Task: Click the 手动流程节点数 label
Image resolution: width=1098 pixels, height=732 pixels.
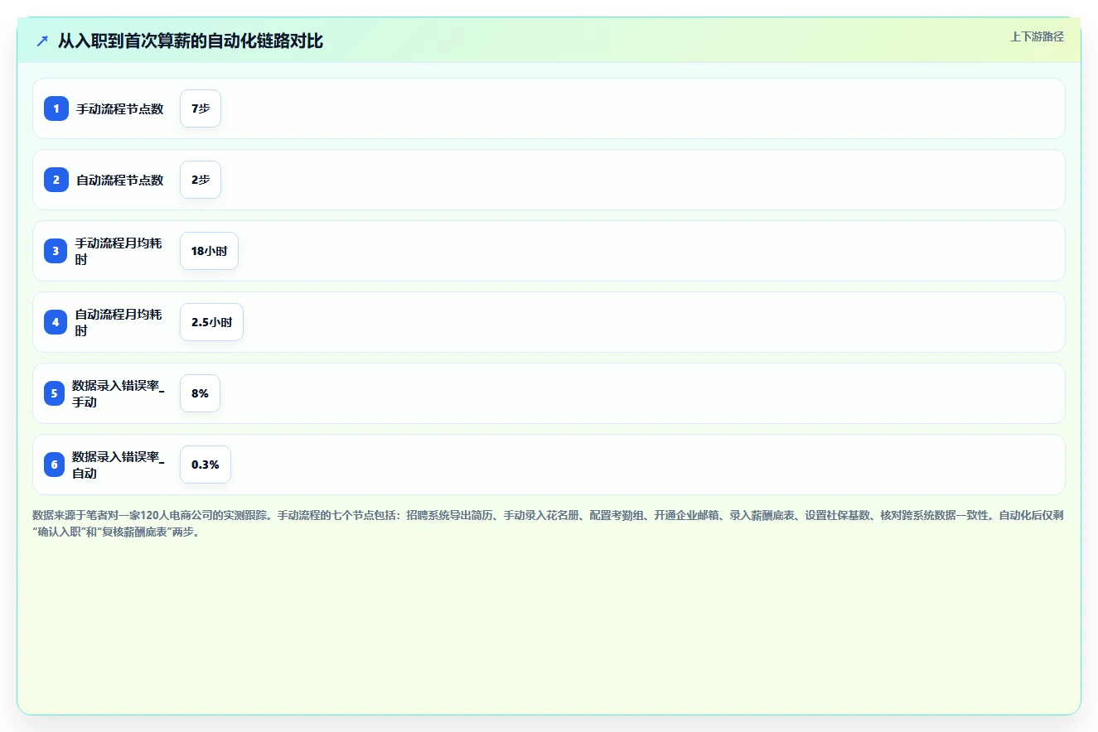Action: (x=120, y=108)
